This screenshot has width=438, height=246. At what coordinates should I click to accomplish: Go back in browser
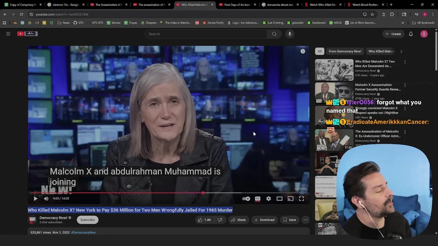tap(5, 14)
